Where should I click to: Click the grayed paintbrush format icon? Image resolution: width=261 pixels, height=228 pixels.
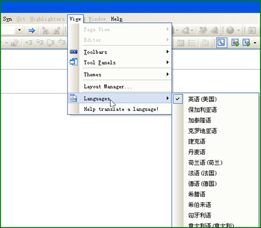[14, 43]
